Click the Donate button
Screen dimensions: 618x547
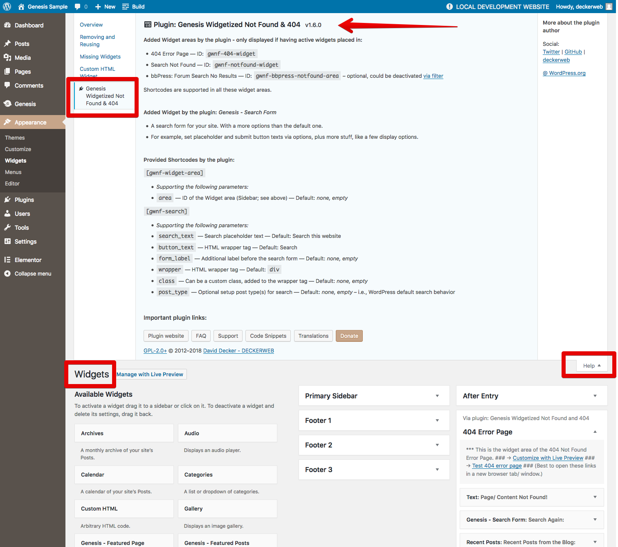pos(349,336)
